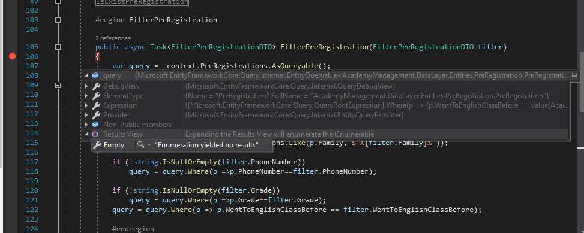Expand the ElementType property node
Viewport: 584px width, 233px height.
(86, 96)
